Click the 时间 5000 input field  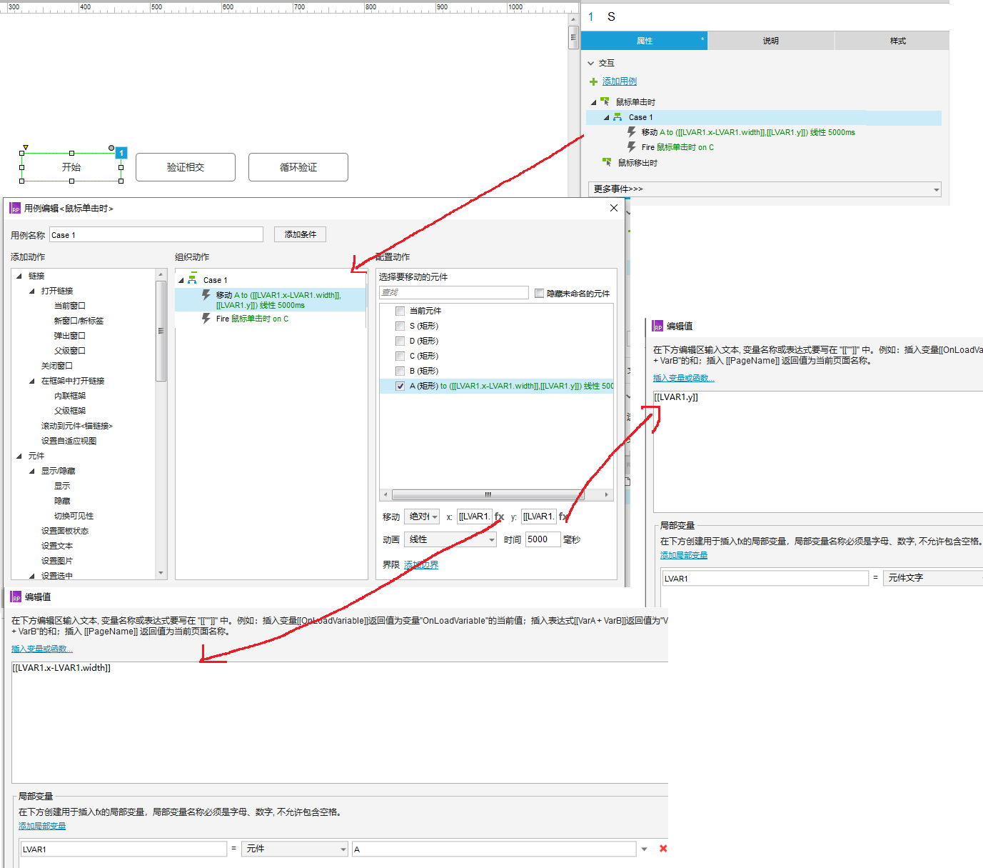coord(543,539)
